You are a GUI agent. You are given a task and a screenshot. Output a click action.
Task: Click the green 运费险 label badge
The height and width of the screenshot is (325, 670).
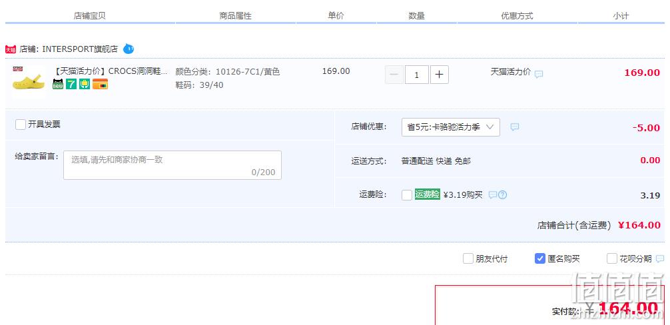[x=428, y=194]
